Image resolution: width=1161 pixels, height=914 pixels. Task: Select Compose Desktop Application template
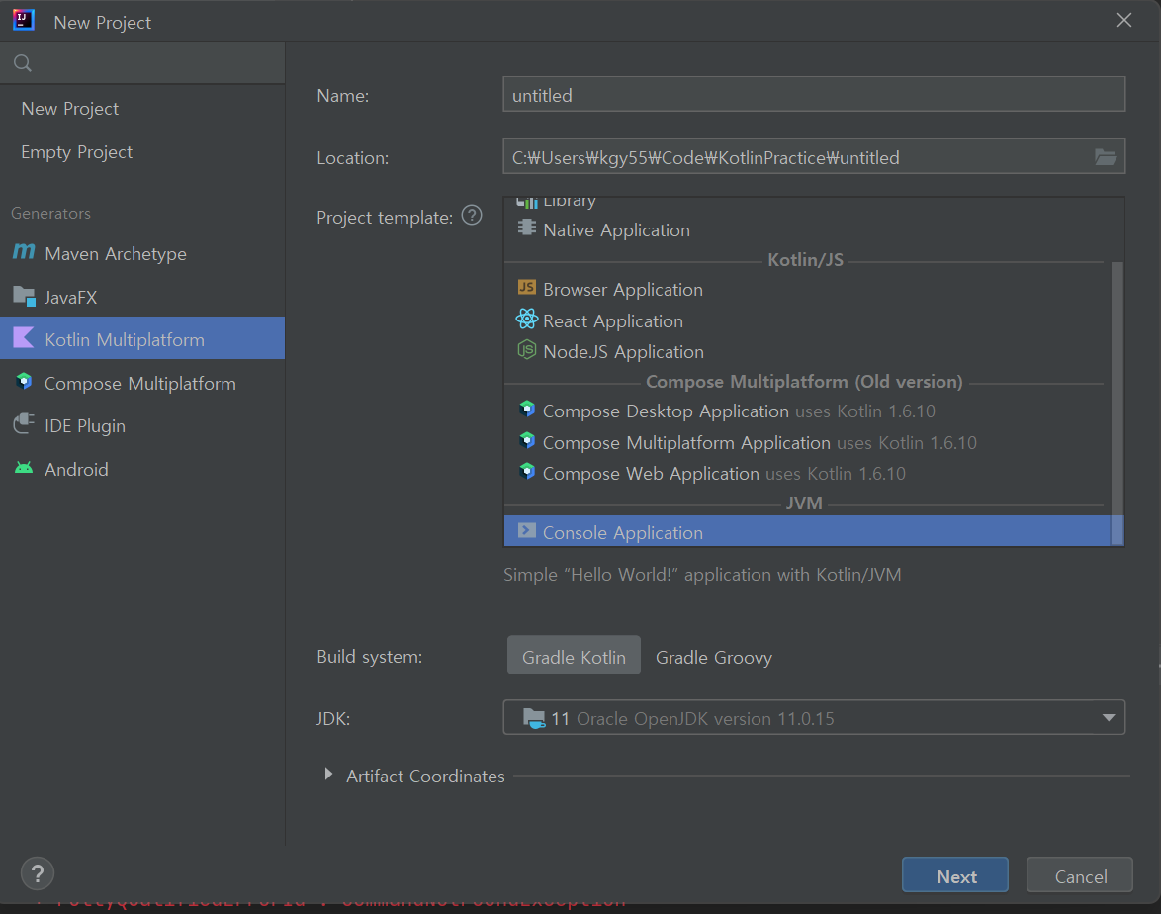(x=807, y=411)
